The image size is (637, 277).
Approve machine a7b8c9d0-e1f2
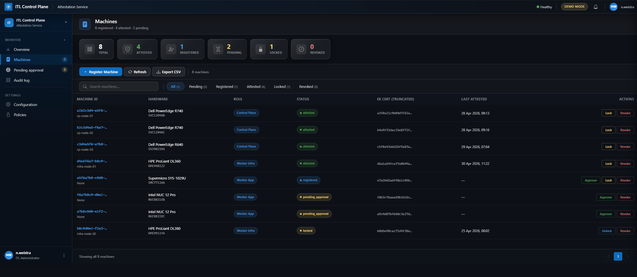(606, 214)
